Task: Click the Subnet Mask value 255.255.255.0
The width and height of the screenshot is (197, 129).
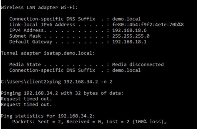Action: (x=131, y=36)
